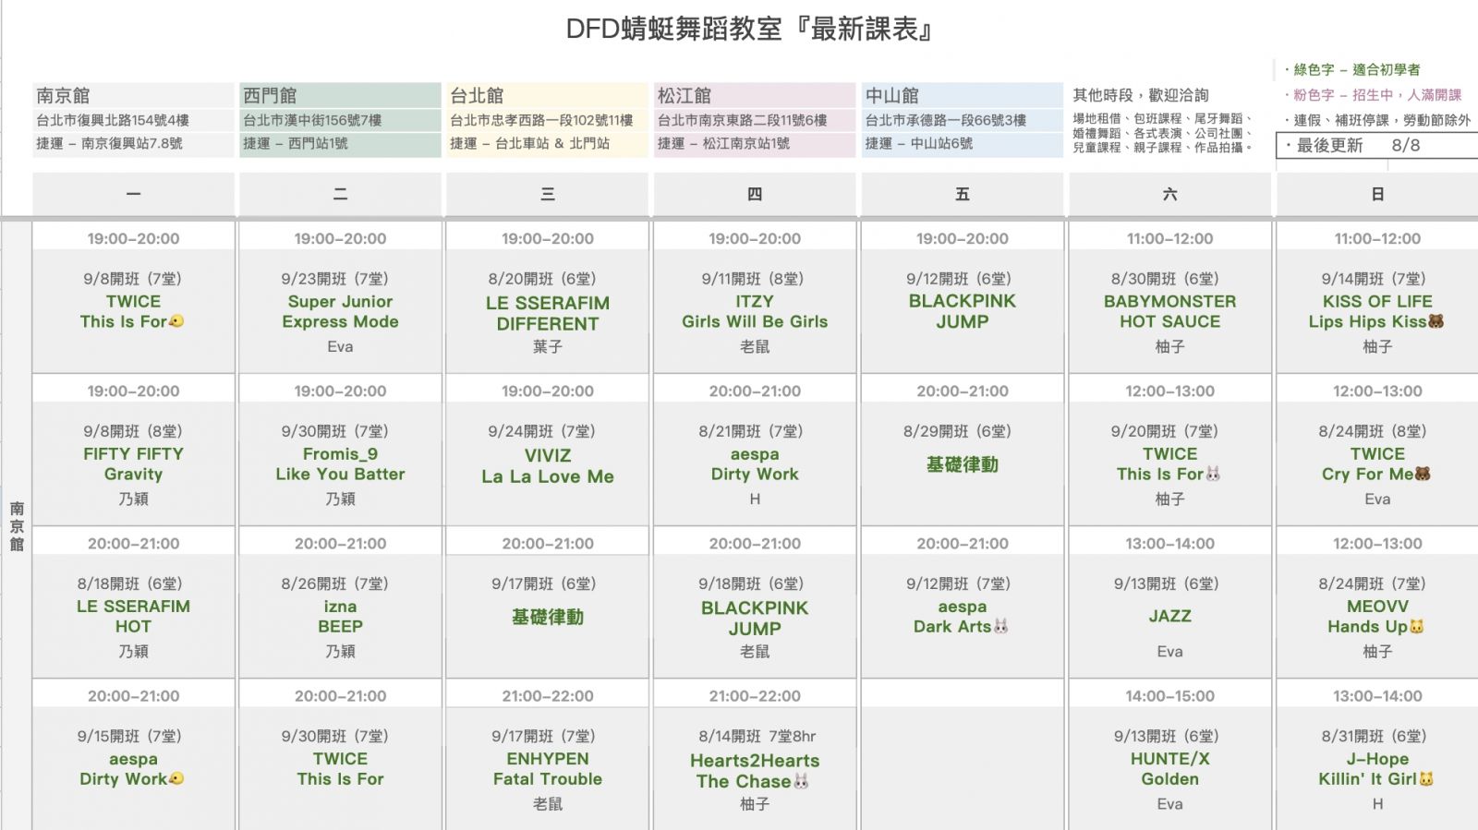Image resolution: width=1478 pixels, height=830 pixels.
Task: Click the 五 Friday column header
Action: pyautogui.click(x=962, y=194)
